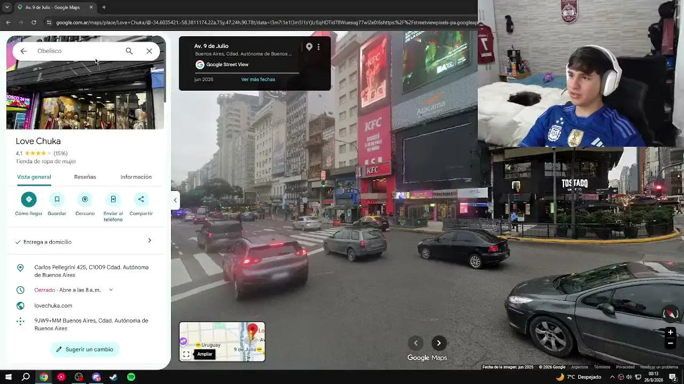Collapse the side panel with arrow handle
684x384 pixels.
[175, 200]
